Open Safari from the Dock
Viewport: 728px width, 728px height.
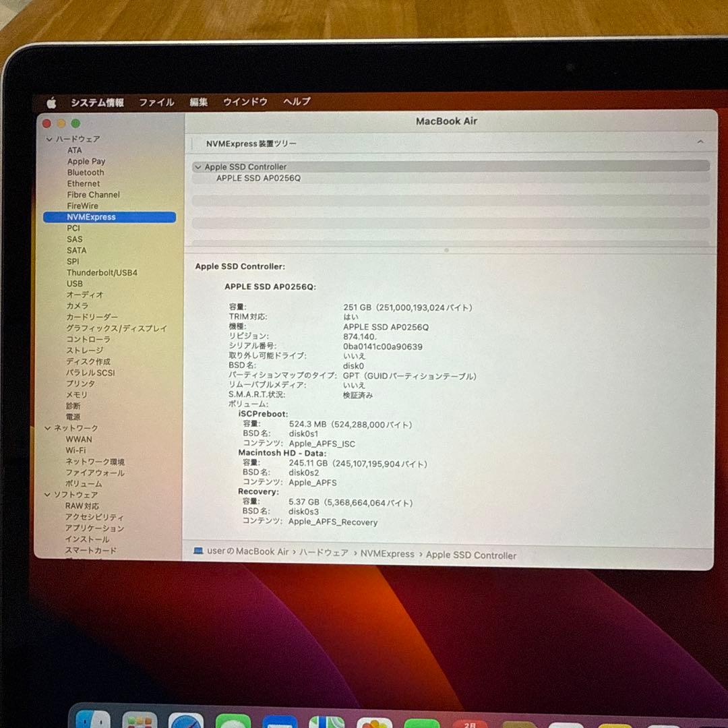[186, 720]
